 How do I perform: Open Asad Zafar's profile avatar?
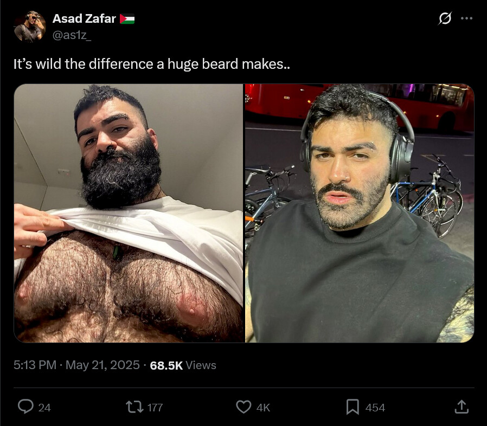coord(30,27)
